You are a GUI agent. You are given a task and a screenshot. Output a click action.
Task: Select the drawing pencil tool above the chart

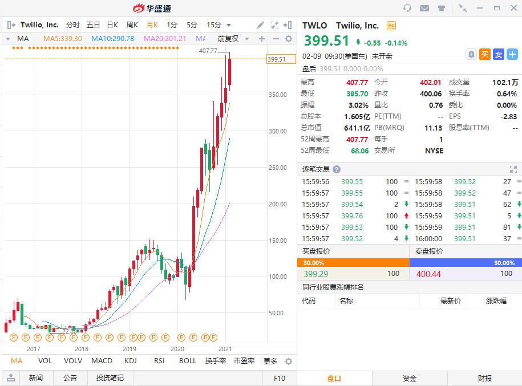tap(260, 25)
